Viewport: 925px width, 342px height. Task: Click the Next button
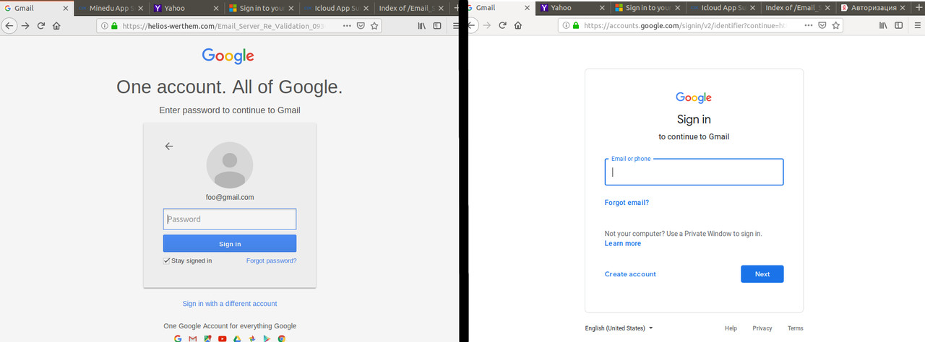tap(762, 274)
